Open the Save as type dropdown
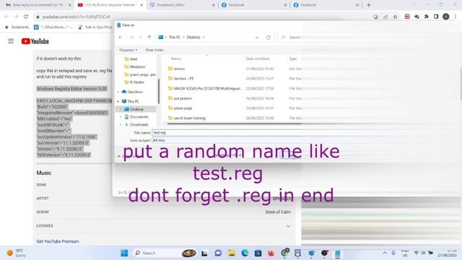The height and width of the screenshot is (260, 462). 226,140
